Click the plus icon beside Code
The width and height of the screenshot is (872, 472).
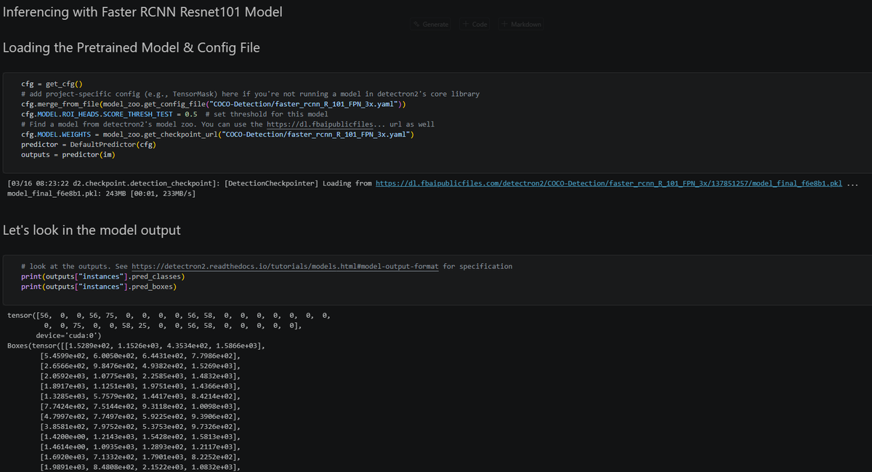(x=466, y=25)
